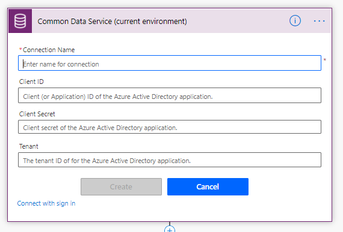The width and height of the screenshot is (343, 232).
Task: Click into the Client ID field
Action: point(170,95)
